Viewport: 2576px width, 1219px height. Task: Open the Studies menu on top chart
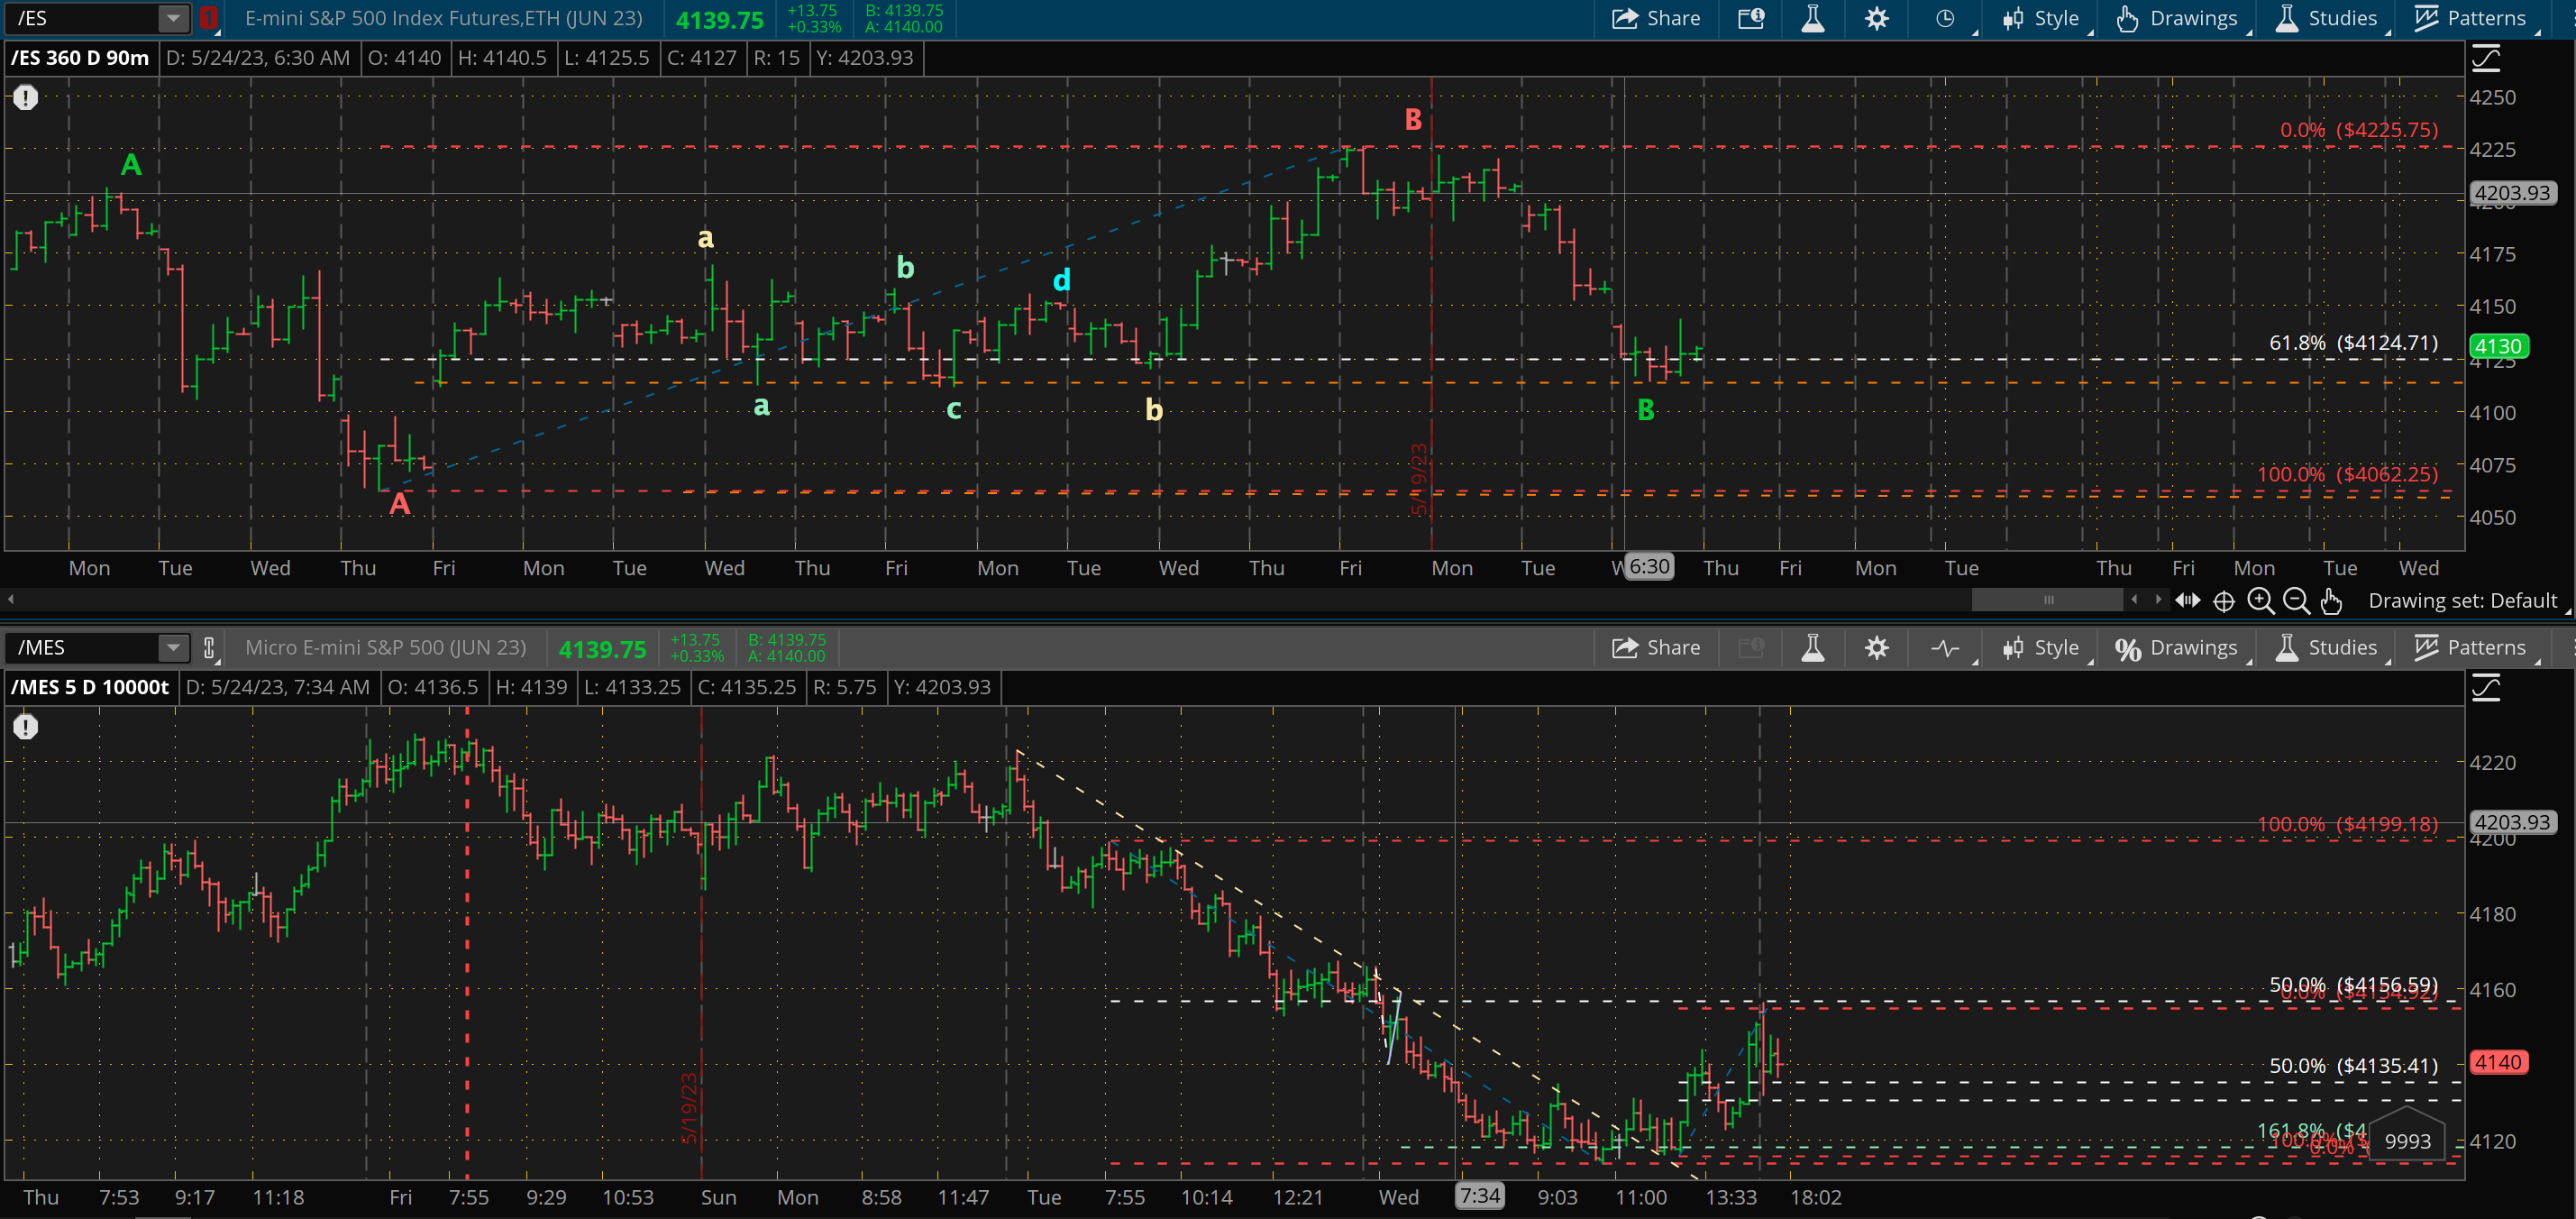(2329, 19)
